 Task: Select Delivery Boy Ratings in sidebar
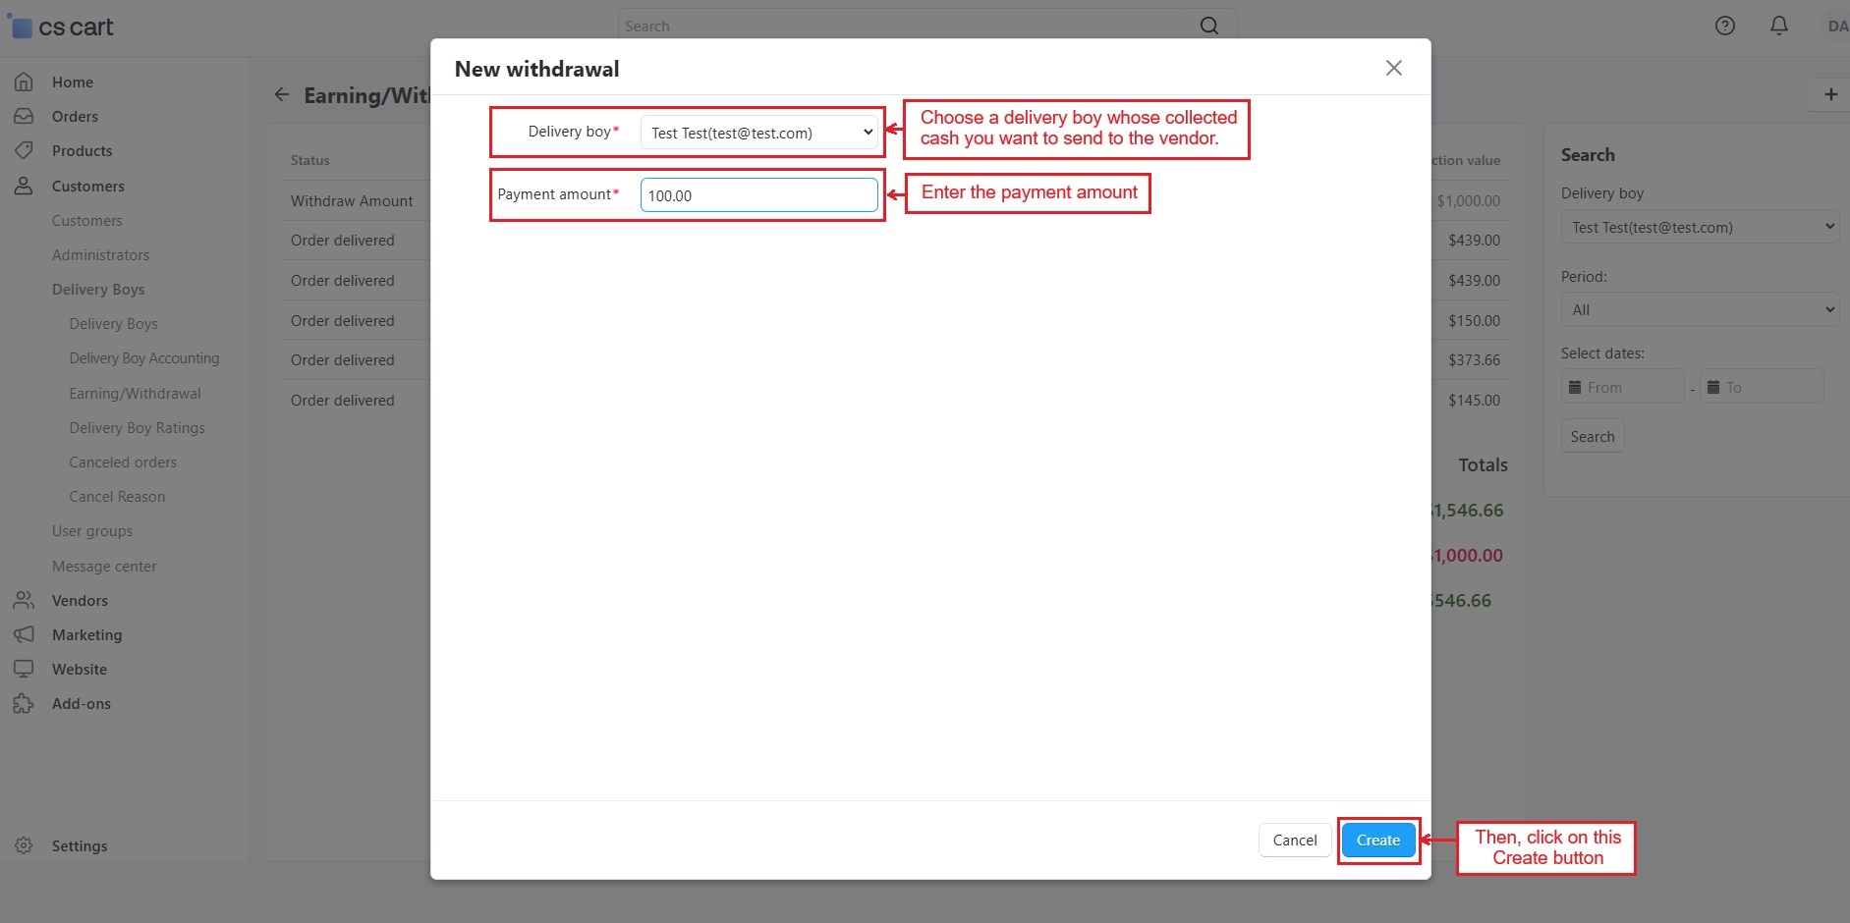[137, 428]
